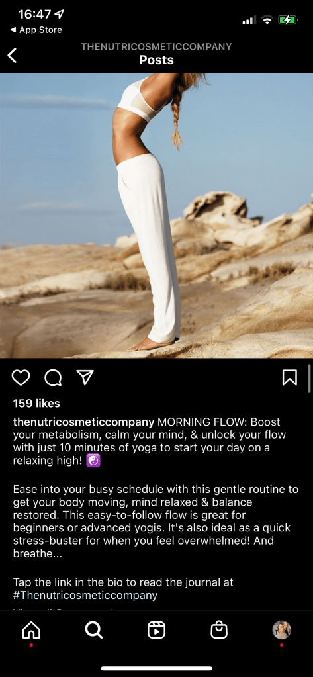
Task: Open your profile avatar tab
Action: [281, 630]
